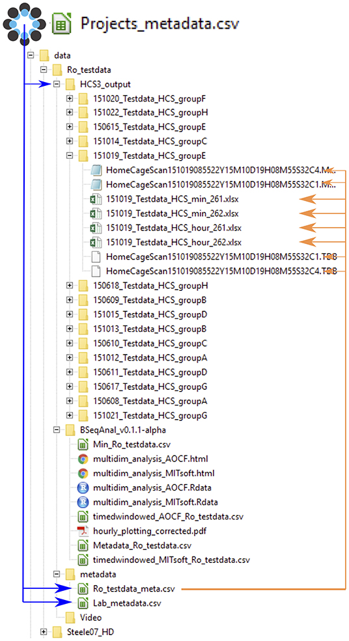349x641 pixels.
Task: Expand 151022_Testdata_HCS_groupH folder
Action: (70, 112)
